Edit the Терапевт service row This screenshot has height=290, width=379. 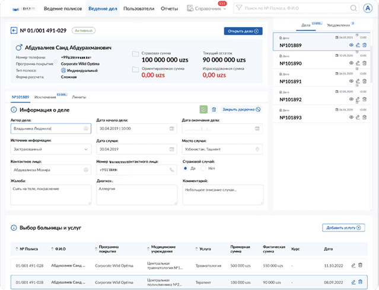click(353, 282)
